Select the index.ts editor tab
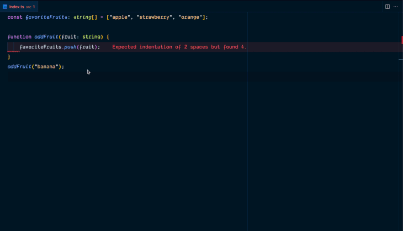 (x=19, y=7)
